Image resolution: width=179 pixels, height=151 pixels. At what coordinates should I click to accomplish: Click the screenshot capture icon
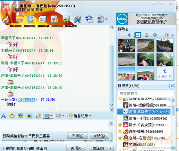click(47, 116)
